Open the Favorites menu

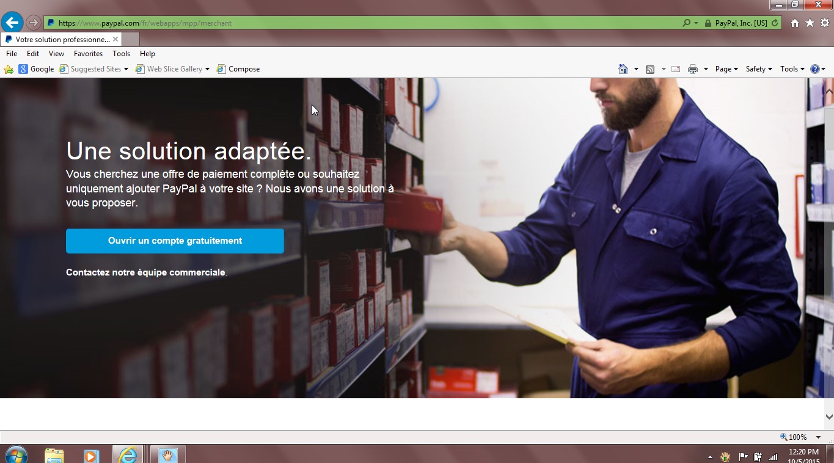click(x=88, y=54)
